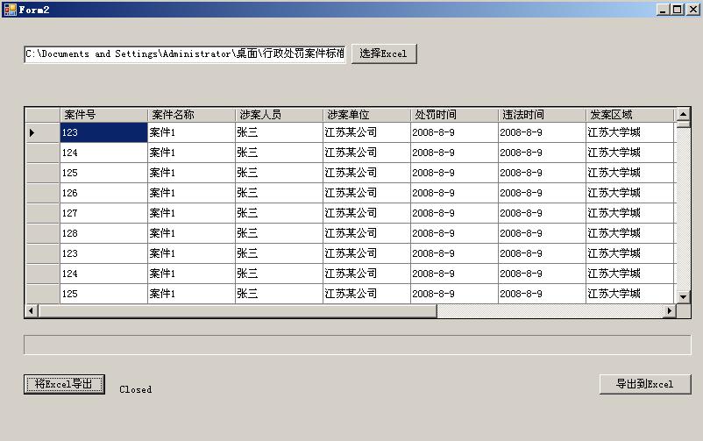703x441 pixels.
Task: Click the empty progress bar below the grid
Action: (358, 345)
